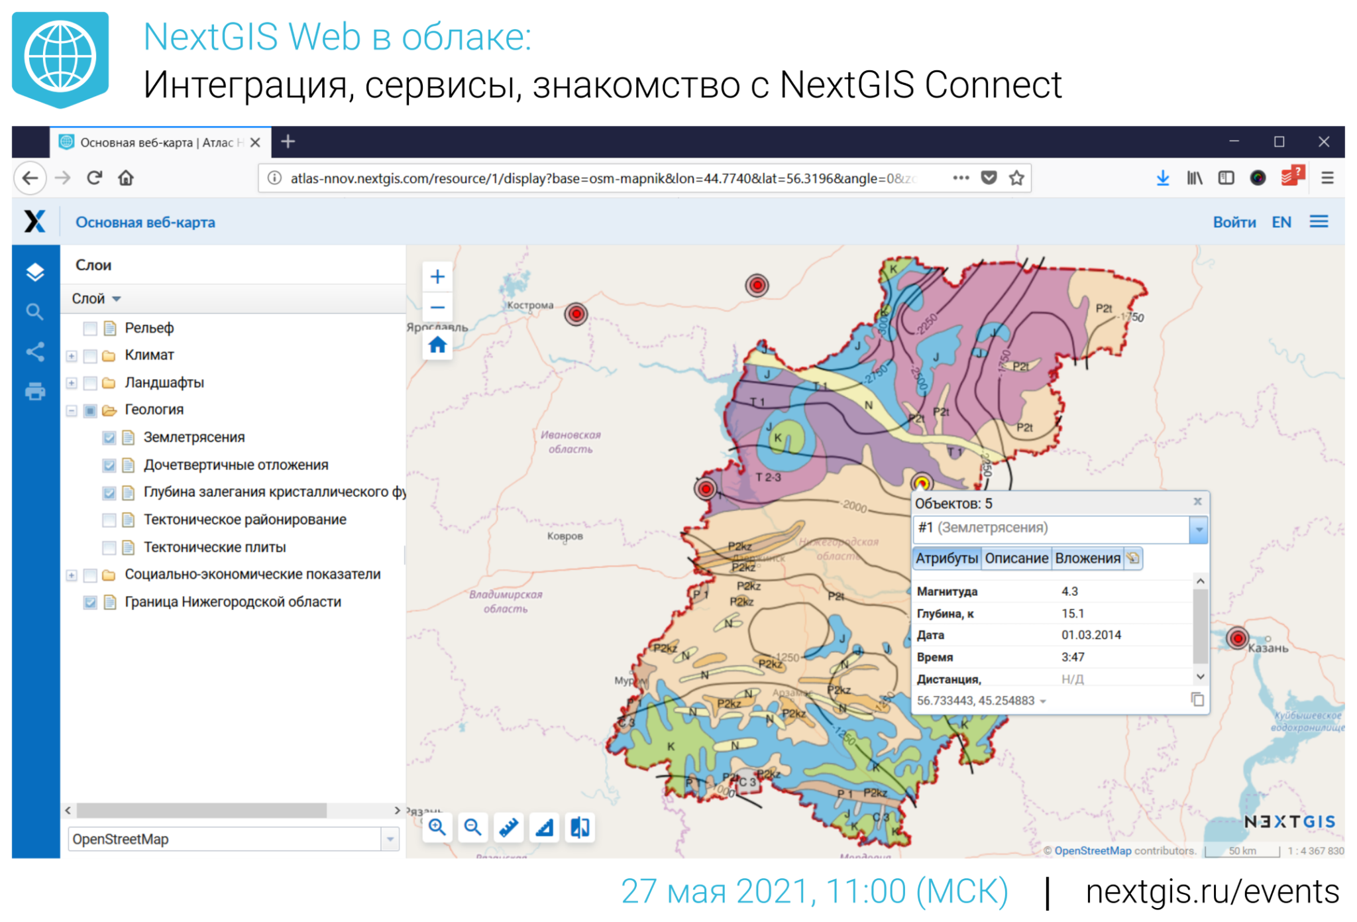Zoom out with the minus map button

(x=437, y=307)
